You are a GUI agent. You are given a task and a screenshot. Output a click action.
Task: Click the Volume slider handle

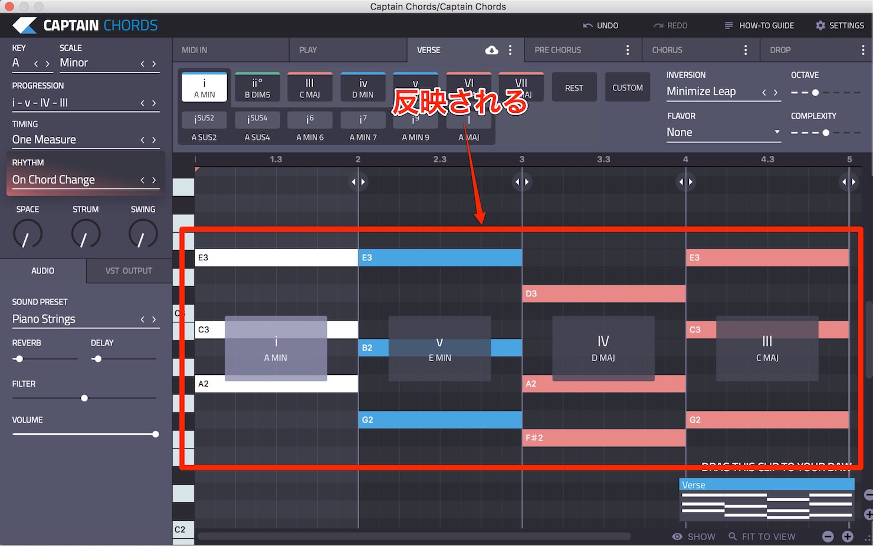click(x=156, y=434)
